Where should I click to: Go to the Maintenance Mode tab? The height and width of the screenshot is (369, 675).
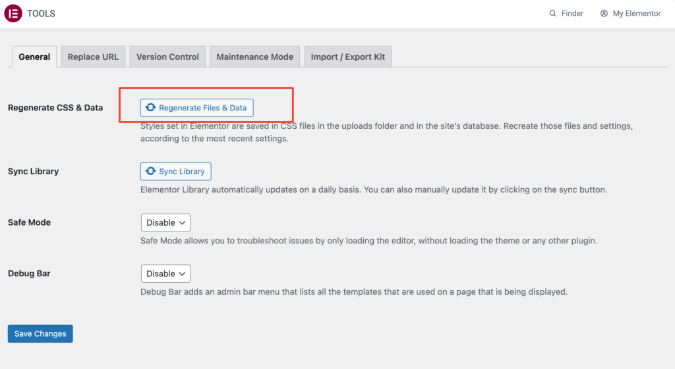pos(254,57)
